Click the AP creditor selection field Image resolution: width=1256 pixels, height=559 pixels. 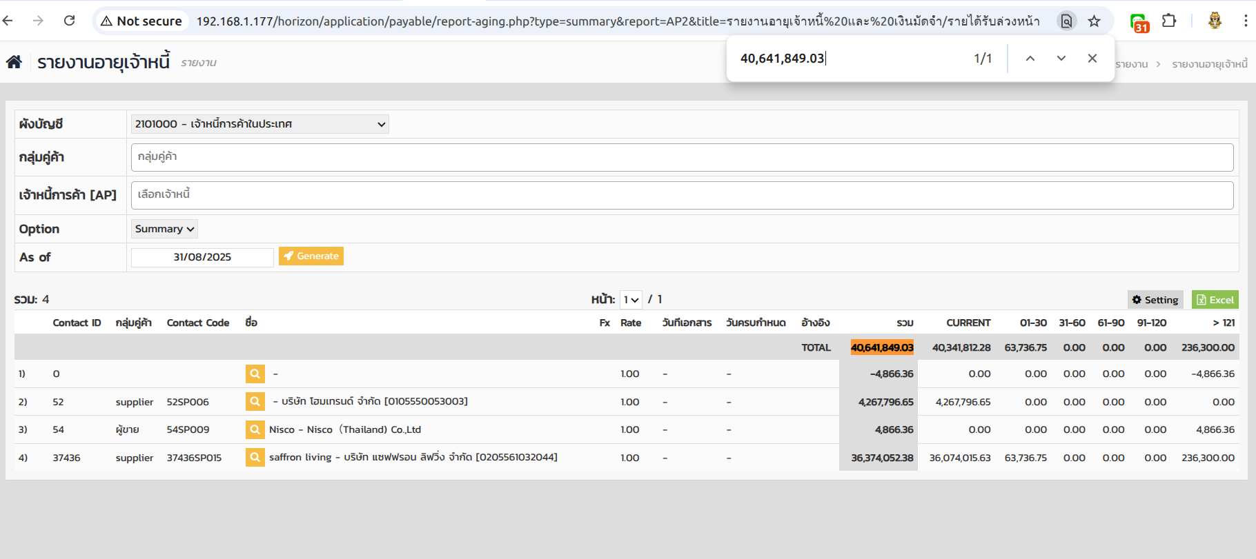coord(681,195)
